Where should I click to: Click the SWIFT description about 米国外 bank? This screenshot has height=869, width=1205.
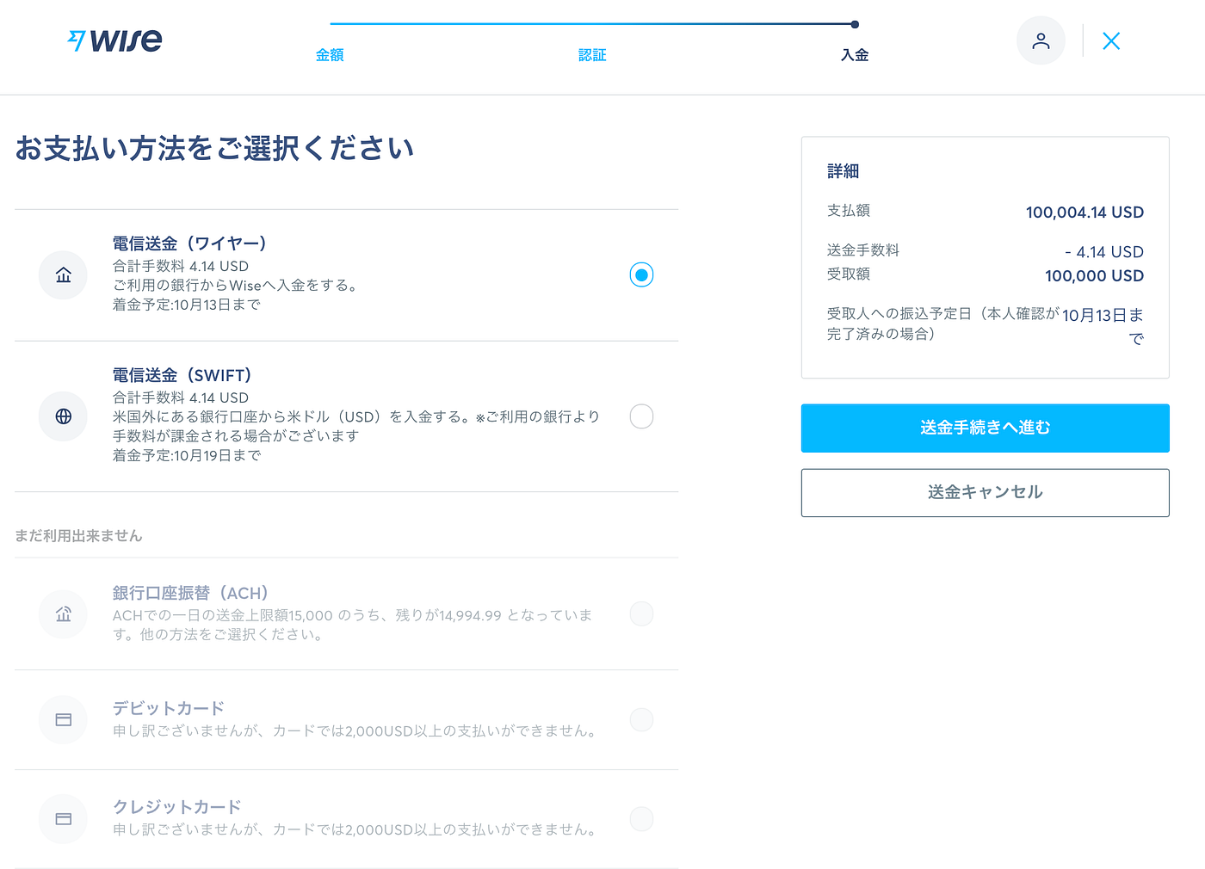(356, 426)
